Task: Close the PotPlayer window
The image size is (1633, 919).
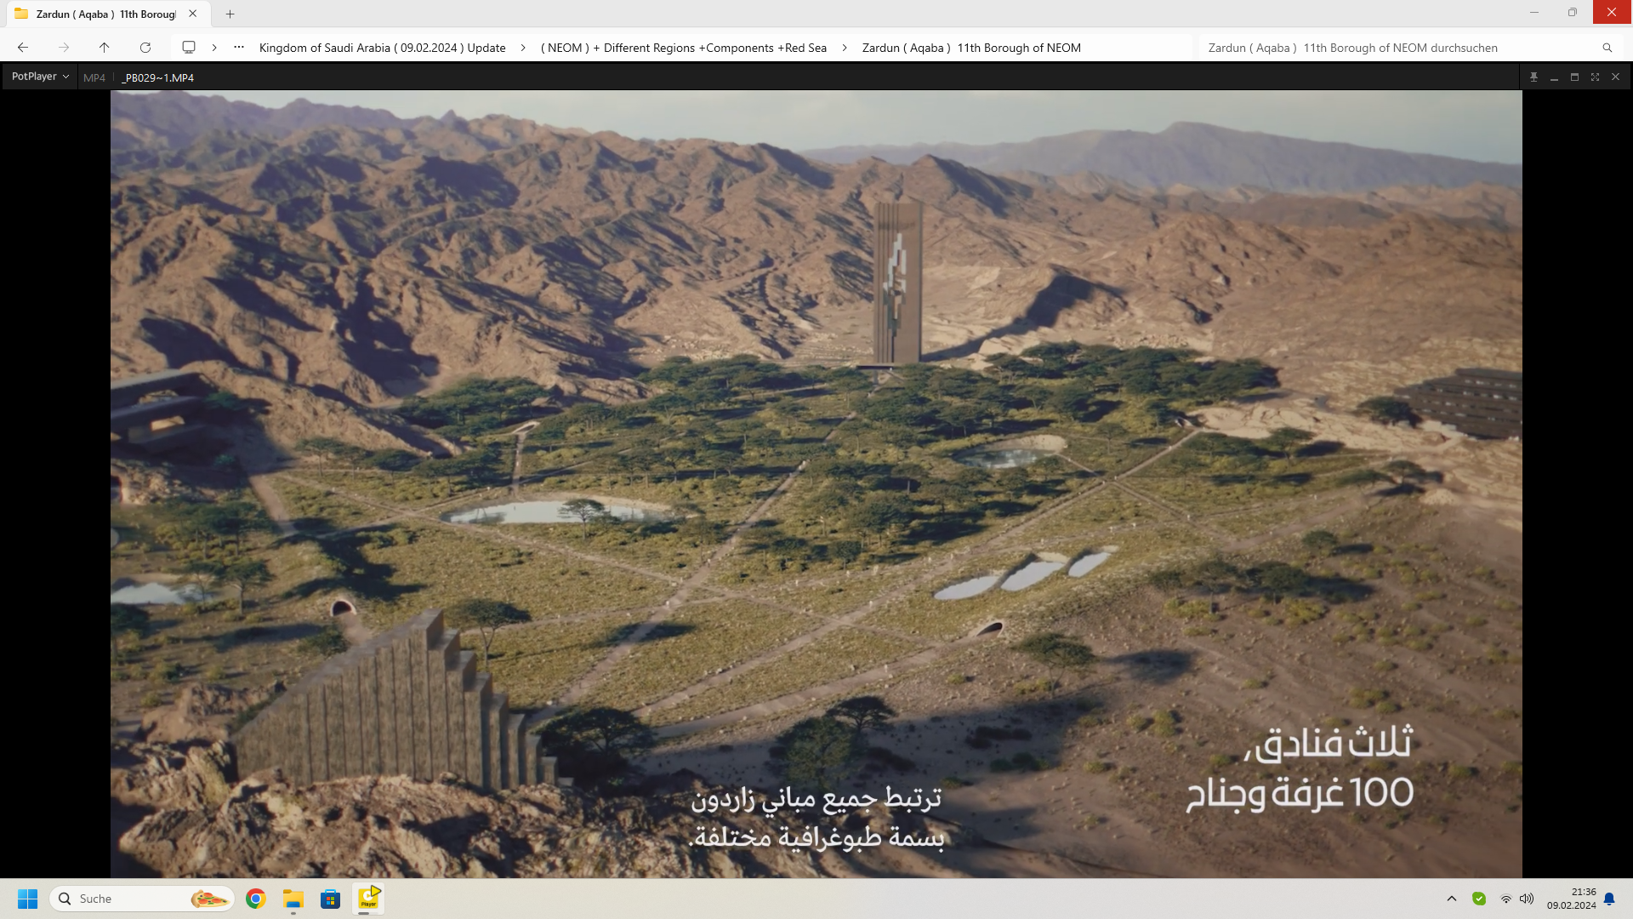Action: [1615, 77]
